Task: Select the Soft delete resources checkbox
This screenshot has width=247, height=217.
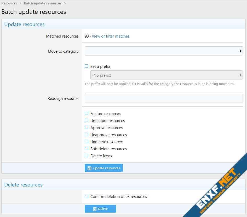Action: 87,149
